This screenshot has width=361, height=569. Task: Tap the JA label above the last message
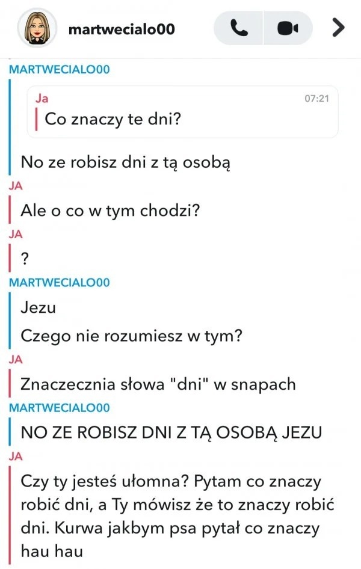pos(16,456)
